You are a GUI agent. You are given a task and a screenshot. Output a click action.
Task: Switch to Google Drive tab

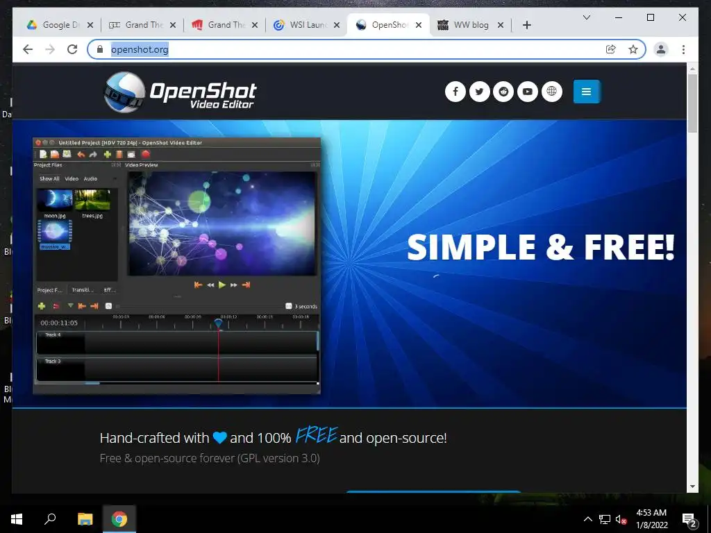click(60, 25)
